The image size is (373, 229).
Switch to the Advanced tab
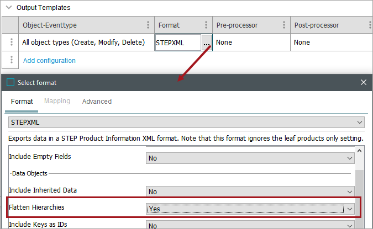(97, 102)
